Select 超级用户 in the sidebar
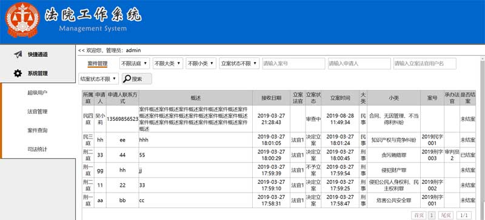The width and height of the screenshot is (485, 220). tap(38, 92)
